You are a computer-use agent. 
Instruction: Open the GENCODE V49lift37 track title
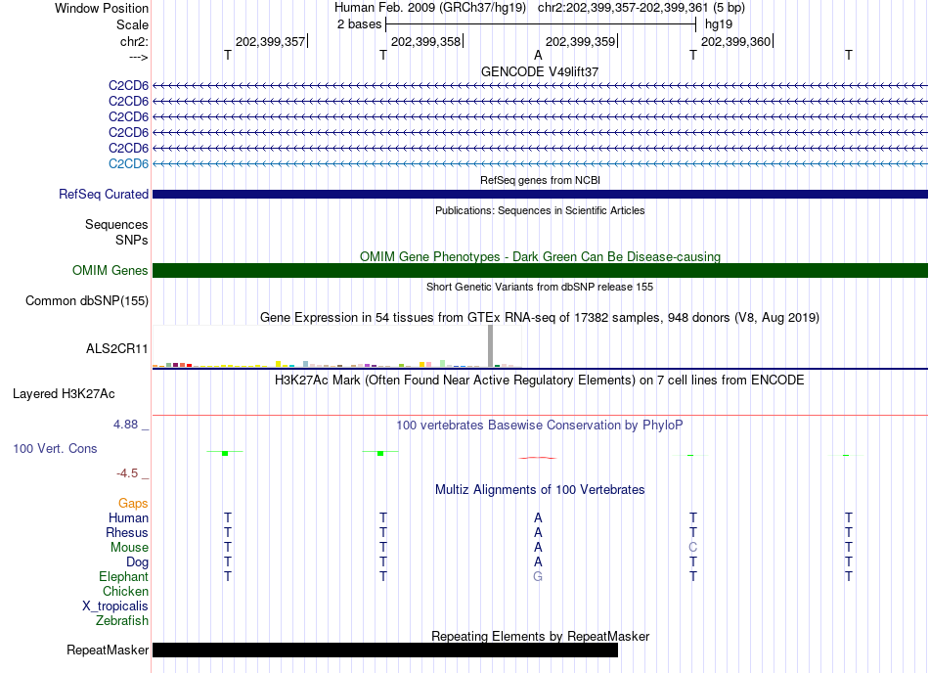click(x=540, y=71)
